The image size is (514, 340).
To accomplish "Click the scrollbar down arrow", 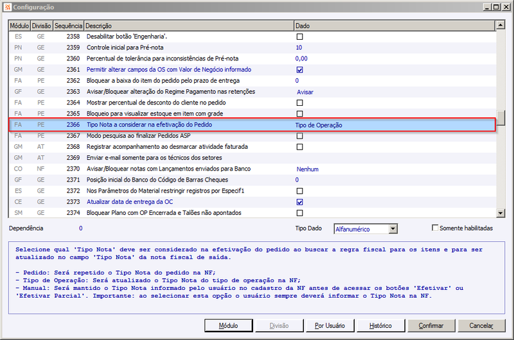I will pos(501,214).
